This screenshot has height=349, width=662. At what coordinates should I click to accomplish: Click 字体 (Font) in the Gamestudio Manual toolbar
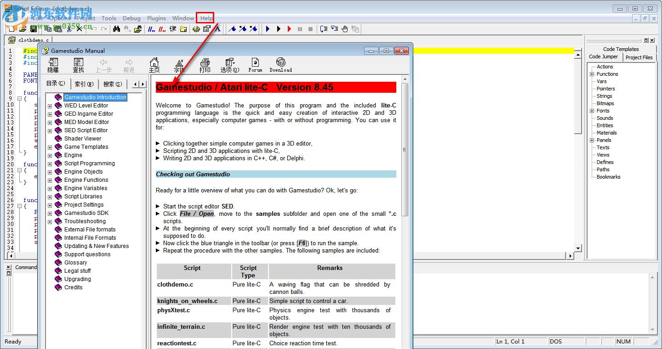(x=179, y=66)
